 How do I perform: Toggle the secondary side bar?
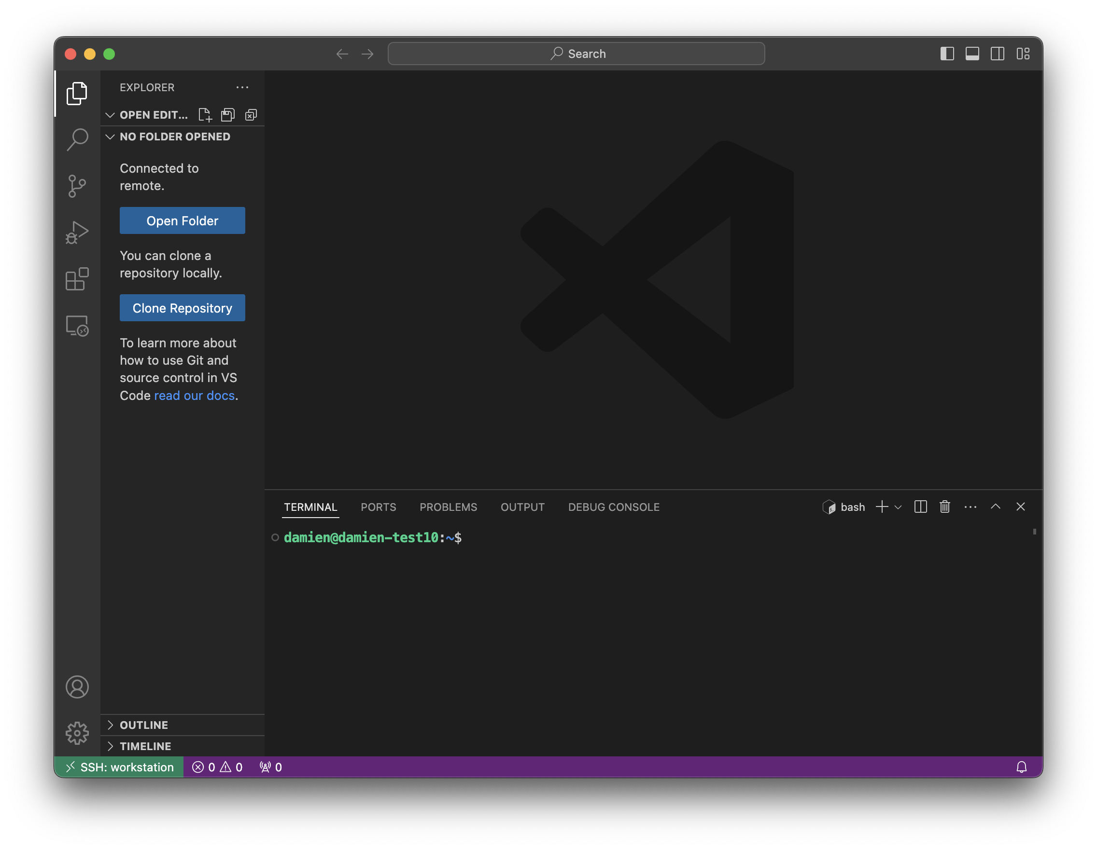coord(997,54)
